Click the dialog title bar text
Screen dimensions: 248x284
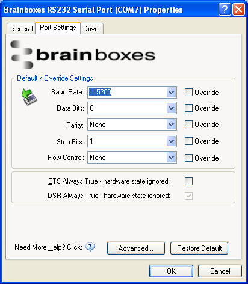tap(93, 10)
